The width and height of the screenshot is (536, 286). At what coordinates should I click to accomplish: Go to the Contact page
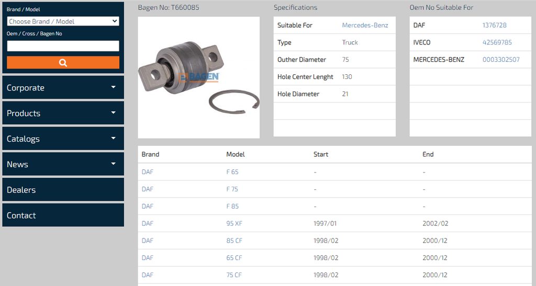click(63, 215)
